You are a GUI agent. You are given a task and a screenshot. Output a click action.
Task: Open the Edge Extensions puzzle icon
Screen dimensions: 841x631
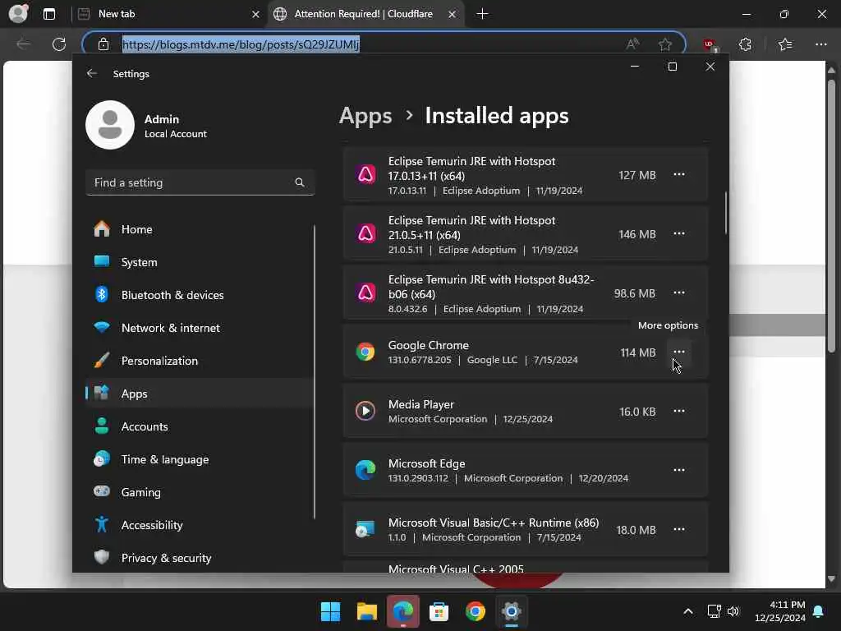click(745, 44)
